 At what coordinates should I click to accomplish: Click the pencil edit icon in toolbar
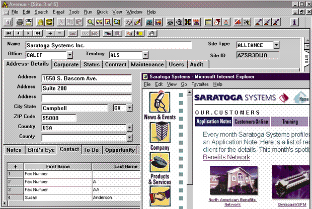pyautogui.click(x=138, y=22)
